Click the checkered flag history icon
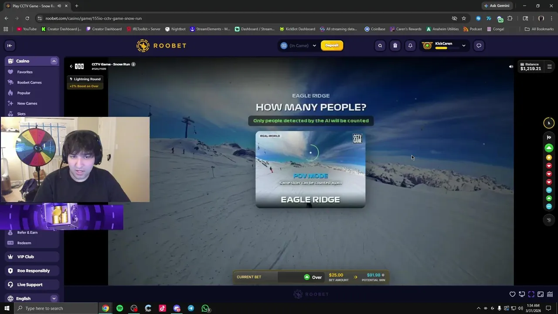558x314 pixels. point(549,137)
